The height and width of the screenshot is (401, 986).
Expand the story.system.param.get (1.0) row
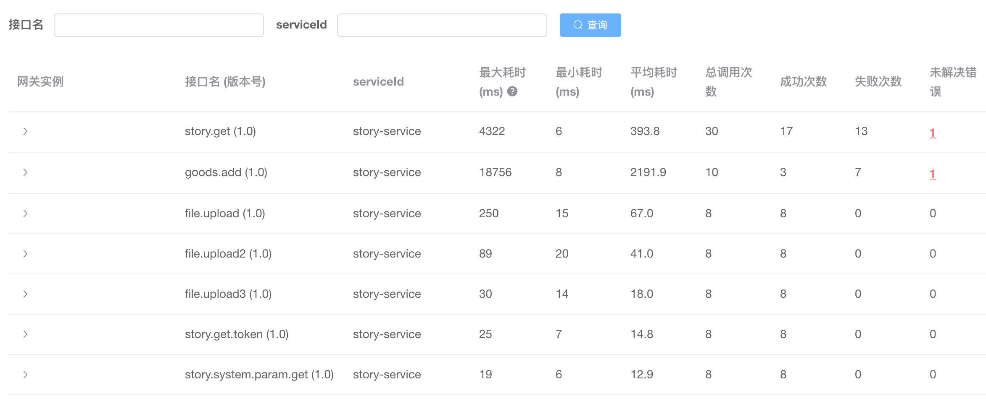pos(25,375)
